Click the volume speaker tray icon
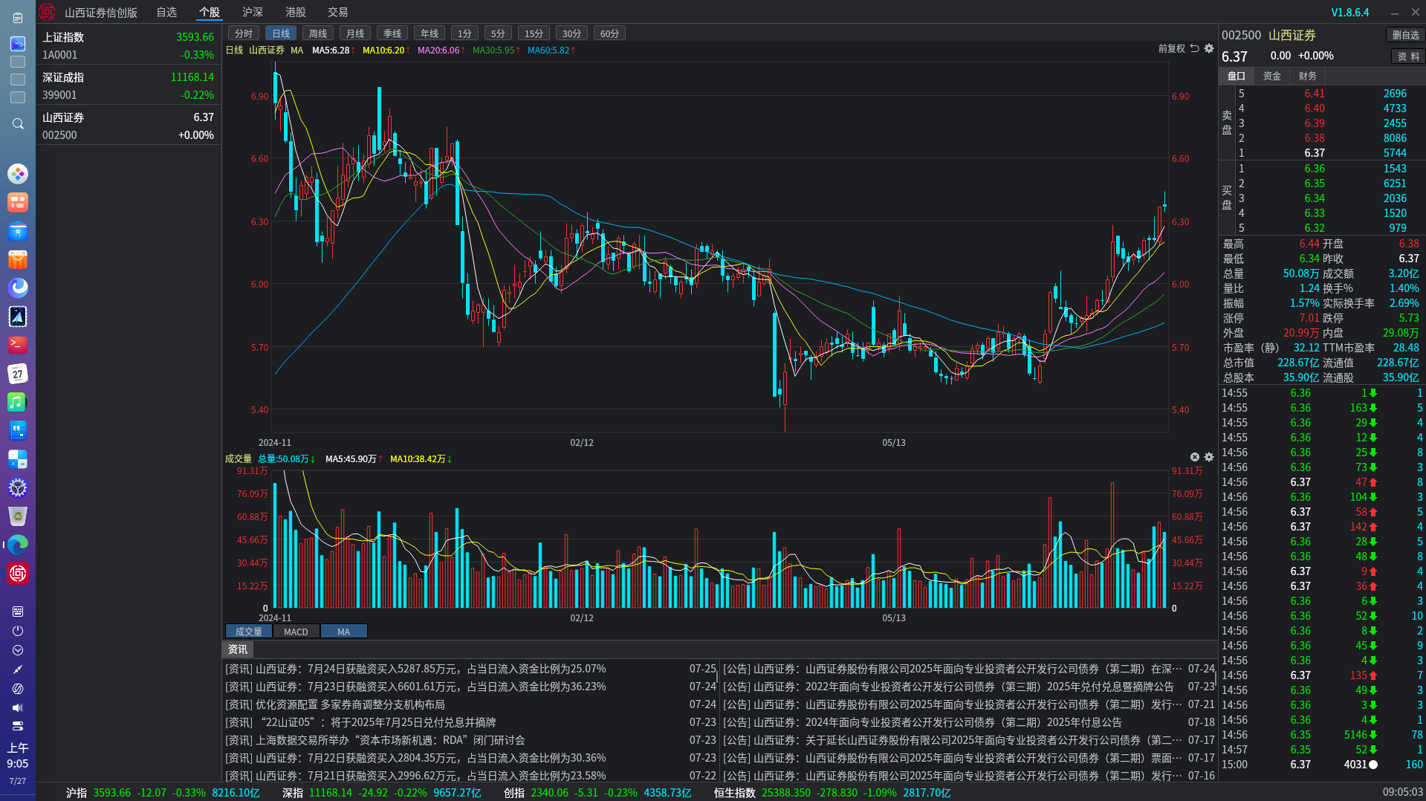 coord(18,707)
